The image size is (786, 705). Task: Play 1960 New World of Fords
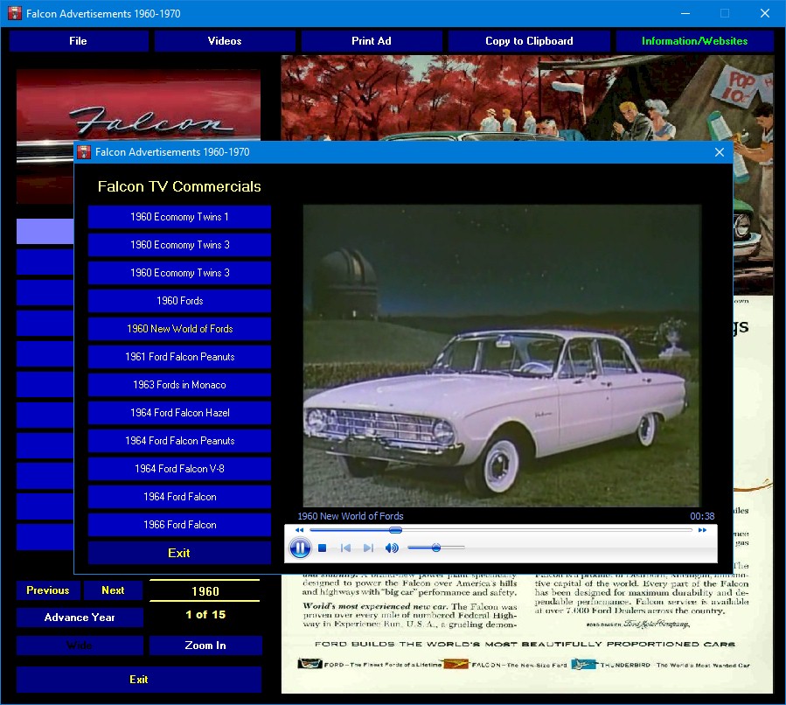(179, 329)
